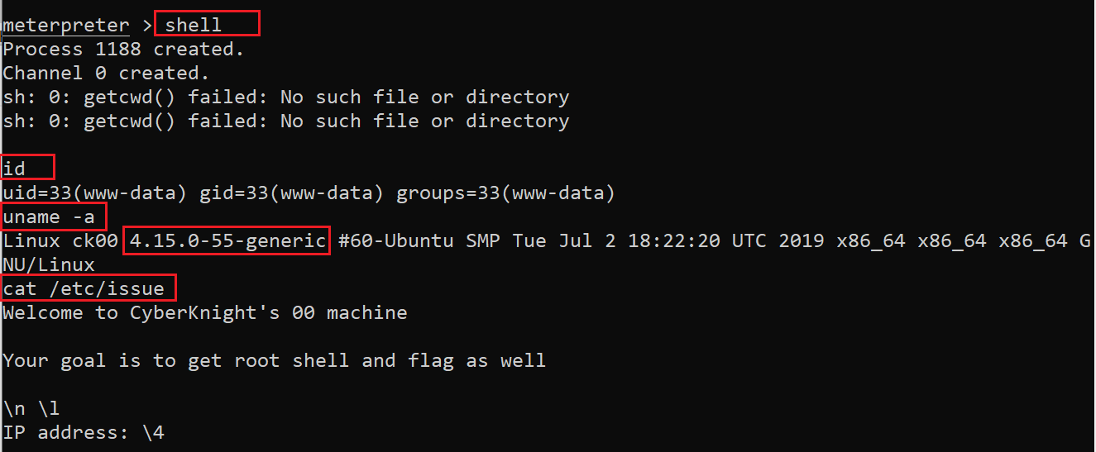Click the "IP address: \4" line
This screenshot has height=452, width=1096.
click(x=83, y=432)
